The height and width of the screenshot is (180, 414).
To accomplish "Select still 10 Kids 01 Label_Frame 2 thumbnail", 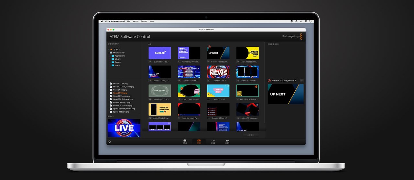I will pos(189,91).
